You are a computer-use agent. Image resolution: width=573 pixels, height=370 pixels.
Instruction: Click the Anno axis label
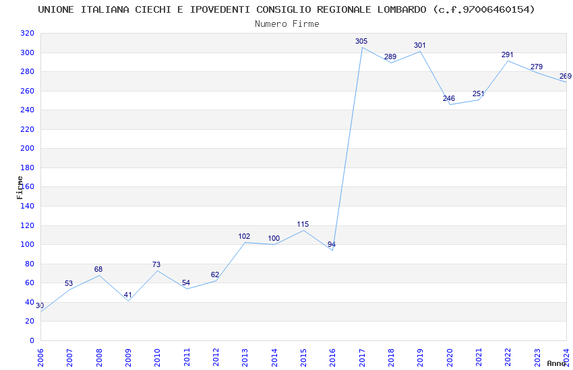point(556,363)
